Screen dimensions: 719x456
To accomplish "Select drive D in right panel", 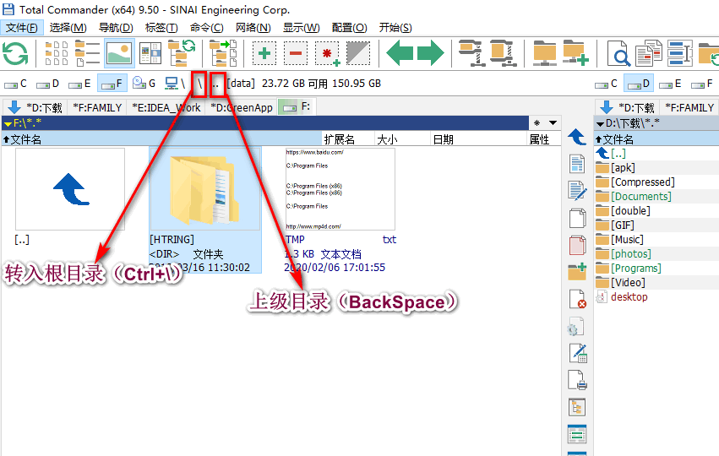I will pos(640,84).
